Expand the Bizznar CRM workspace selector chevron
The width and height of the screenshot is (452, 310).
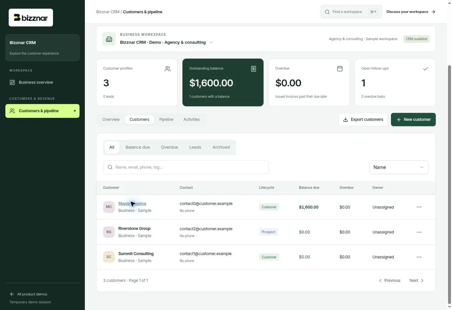point(211,43)
